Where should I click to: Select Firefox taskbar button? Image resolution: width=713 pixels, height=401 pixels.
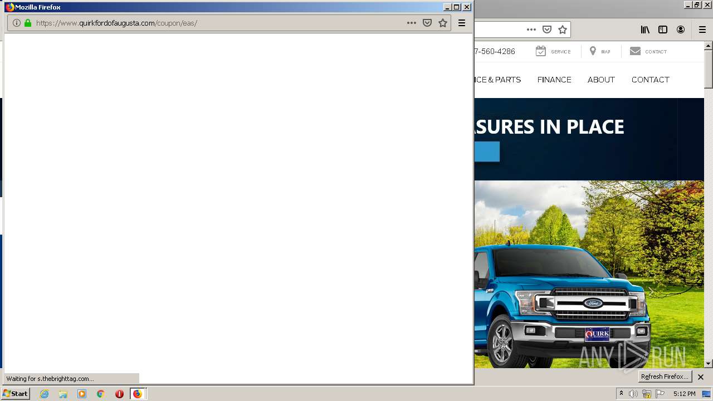pyautogui.click(x=138, y=394)
